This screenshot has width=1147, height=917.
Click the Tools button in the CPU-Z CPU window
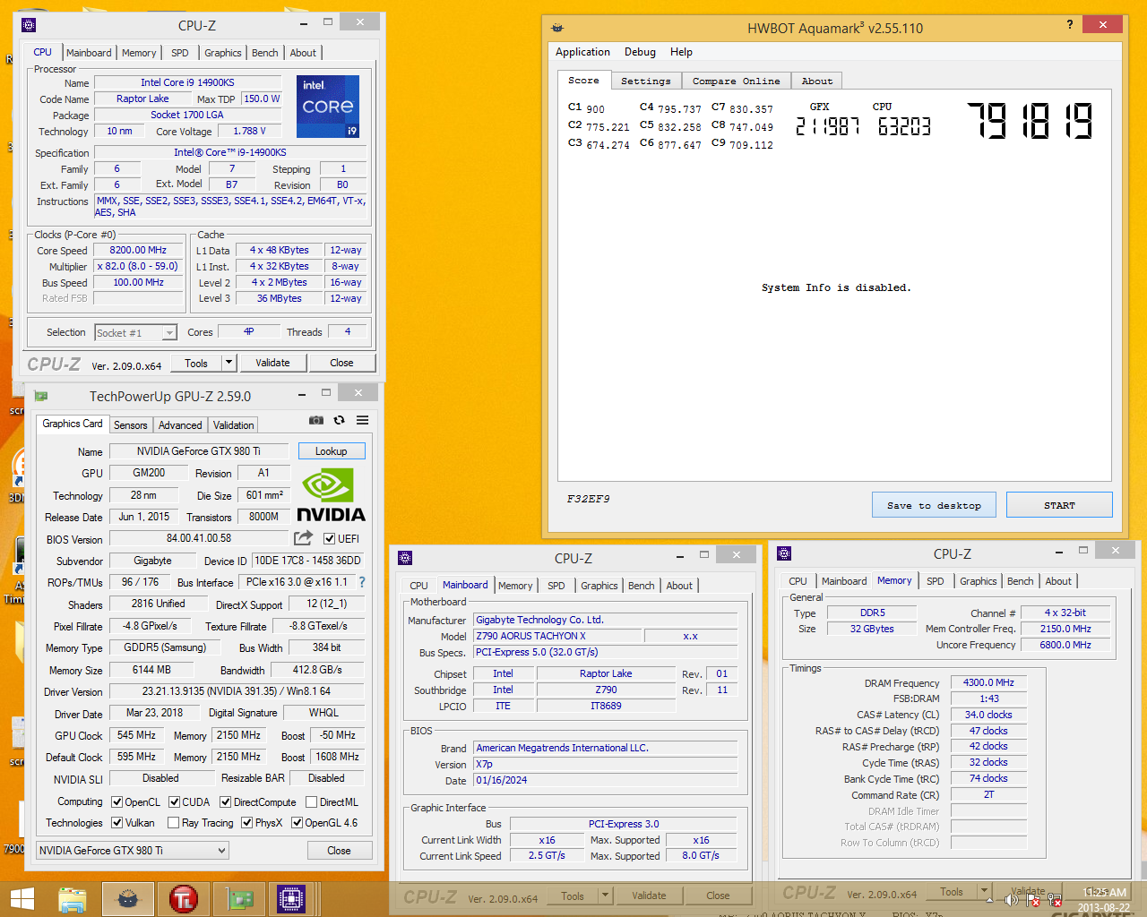196,363
